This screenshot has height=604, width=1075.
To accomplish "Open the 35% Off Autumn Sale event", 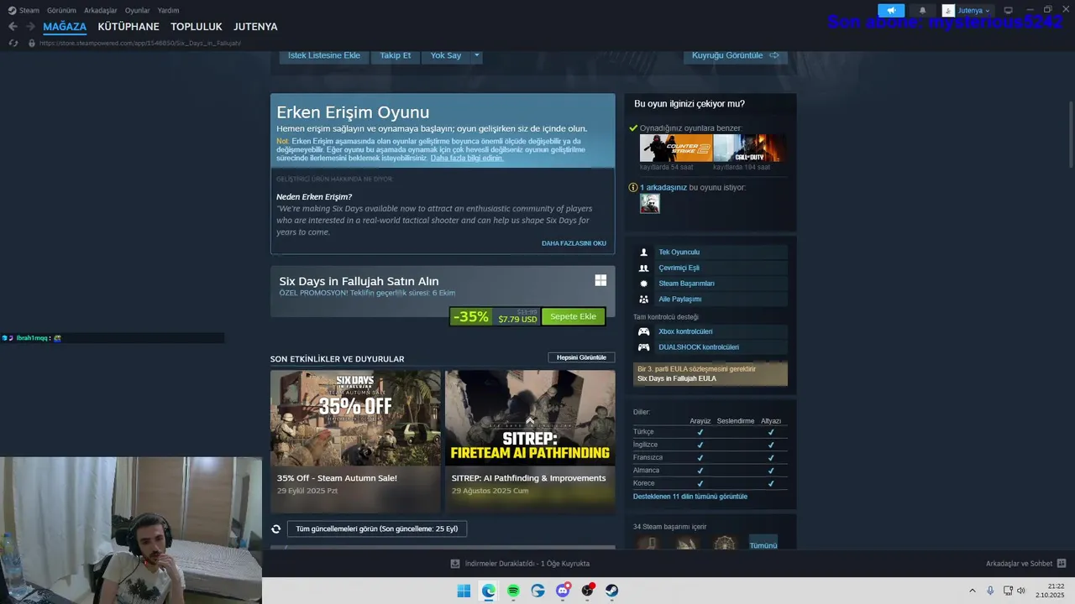I will coord(355,441).
